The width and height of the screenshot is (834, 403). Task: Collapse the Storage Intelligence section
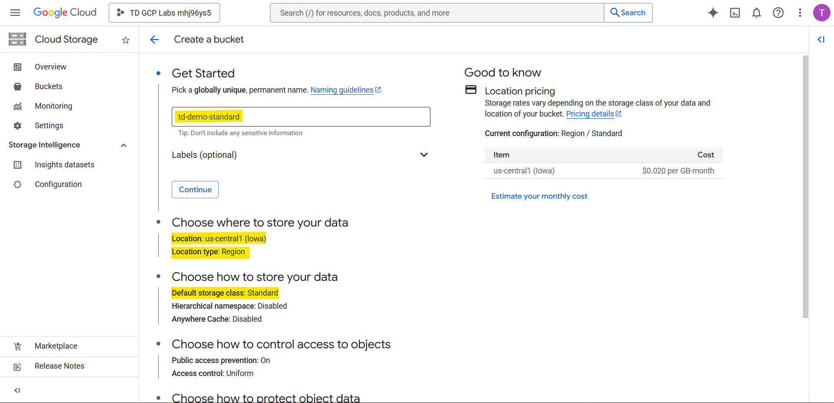point(123,145)
